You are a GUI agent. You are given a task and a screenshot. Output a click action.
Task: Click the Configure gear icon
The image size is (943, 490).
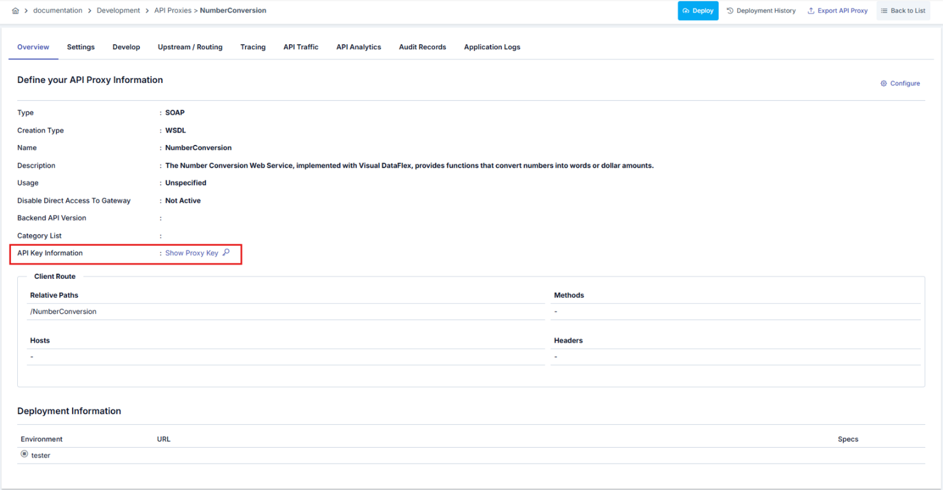tap(883, 84)
